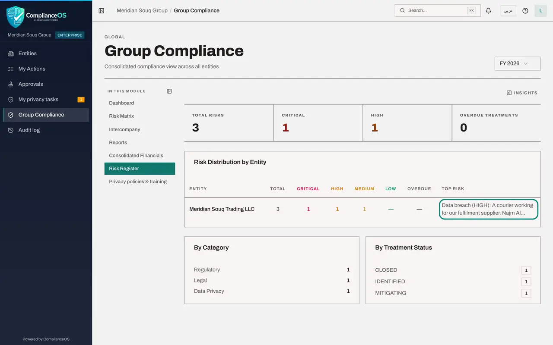The height and width of the screenshot is (345, 553).
Task: Click the Critical risks count card
Action: 318,123
